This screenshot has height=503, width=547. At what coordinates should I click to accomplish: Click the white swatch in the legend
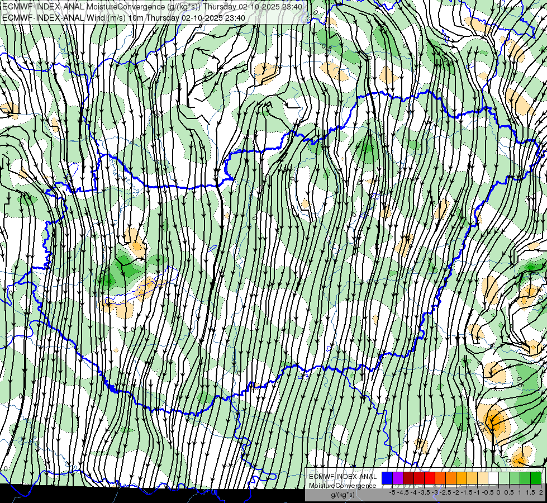493,478
